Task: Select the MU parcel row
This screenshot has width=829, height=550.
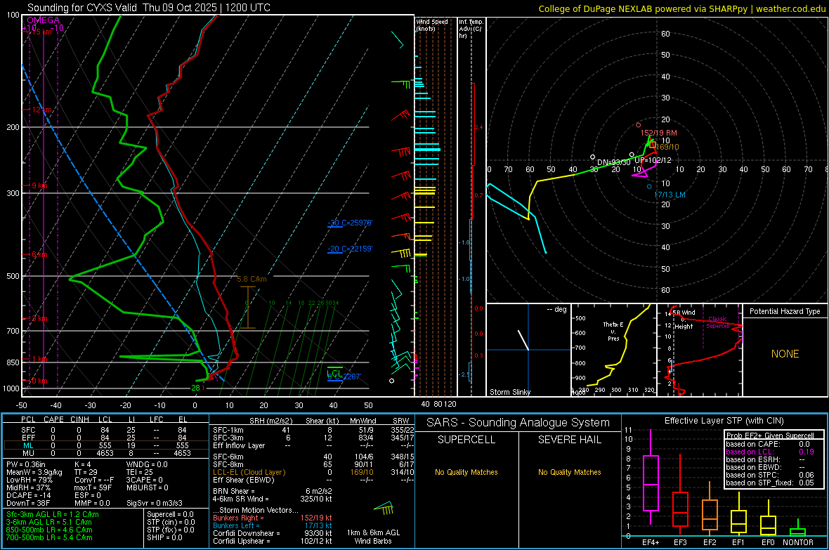Action: [x=105, y=453]
